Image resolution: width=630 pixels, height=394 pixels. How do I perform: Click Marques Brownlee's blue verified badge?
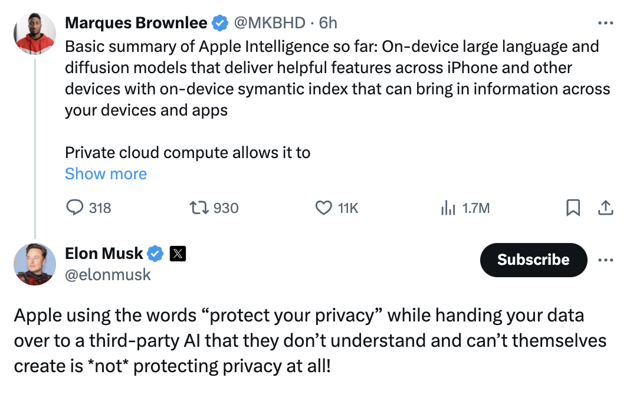(x=220, y=23)
